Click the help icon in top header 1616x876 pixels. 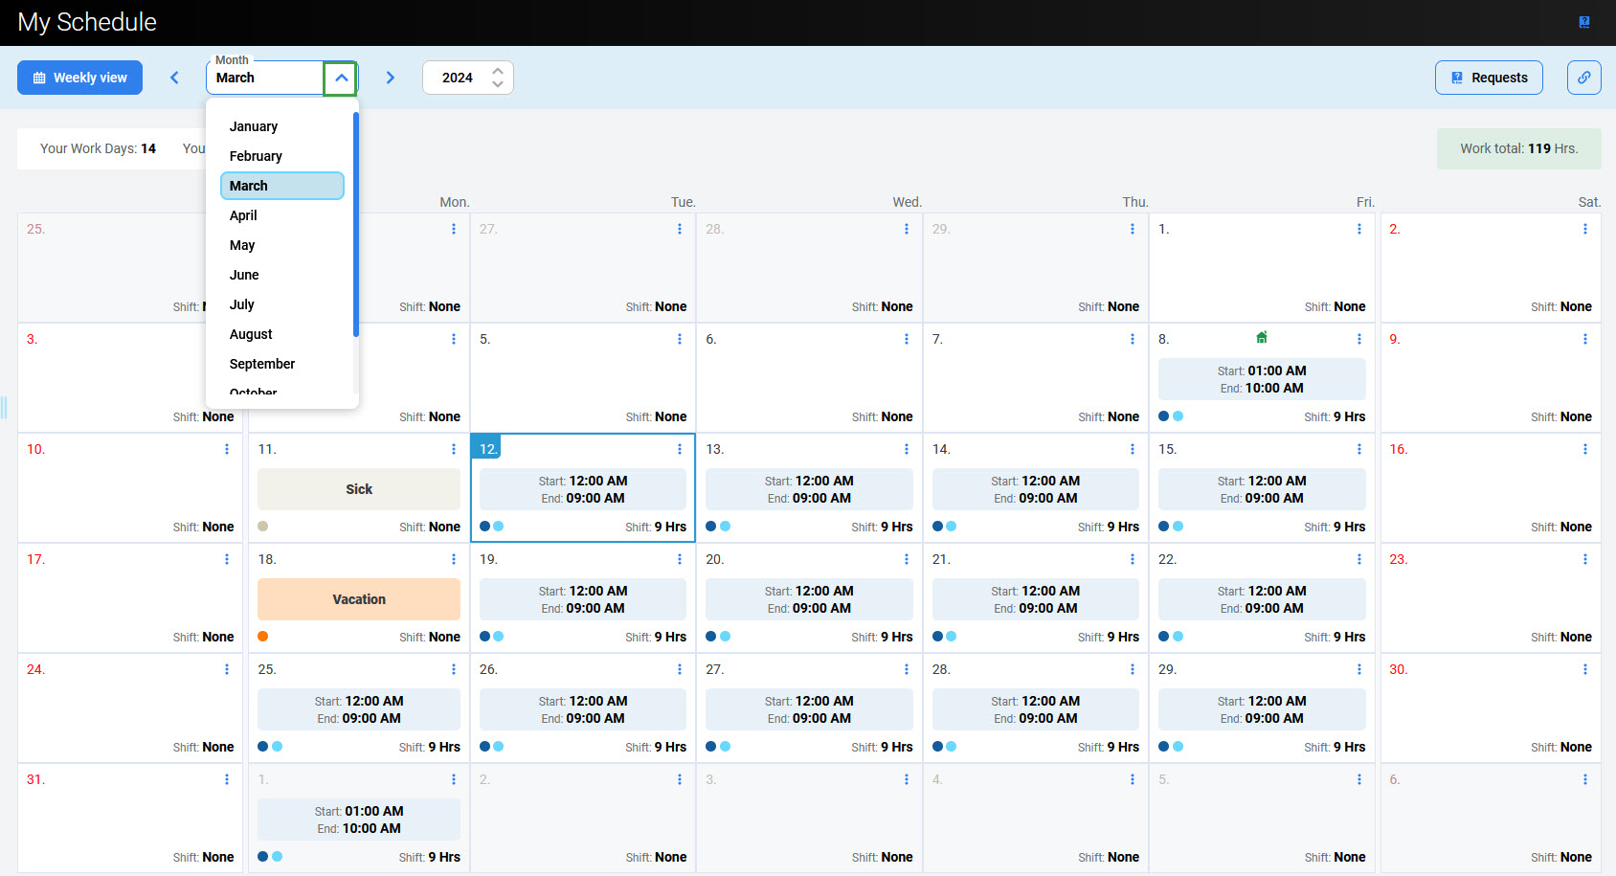tap(1584, 22)
